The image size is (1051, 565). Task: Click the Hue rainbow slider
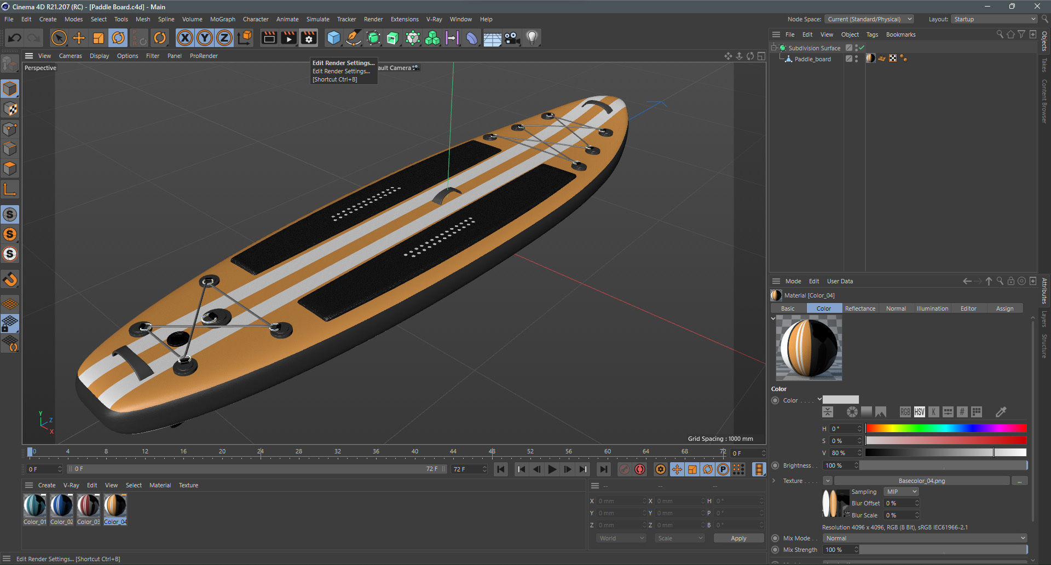946,428
